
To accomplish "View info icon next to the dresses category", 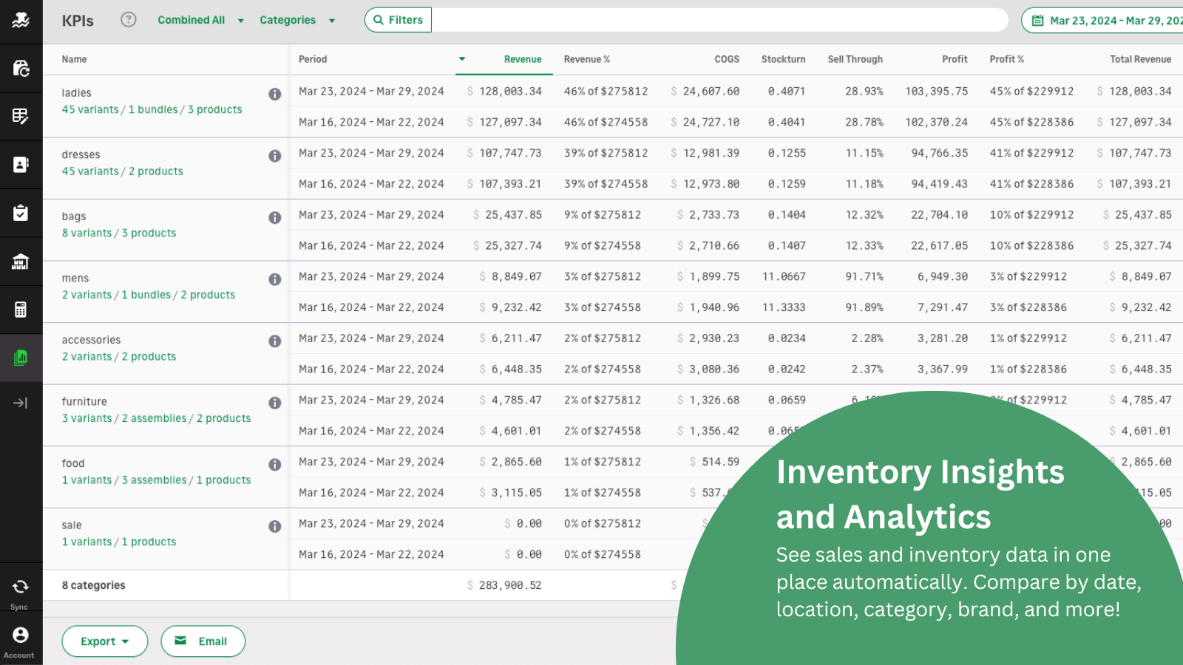I will pyautogui.click(x=274, y=156).
